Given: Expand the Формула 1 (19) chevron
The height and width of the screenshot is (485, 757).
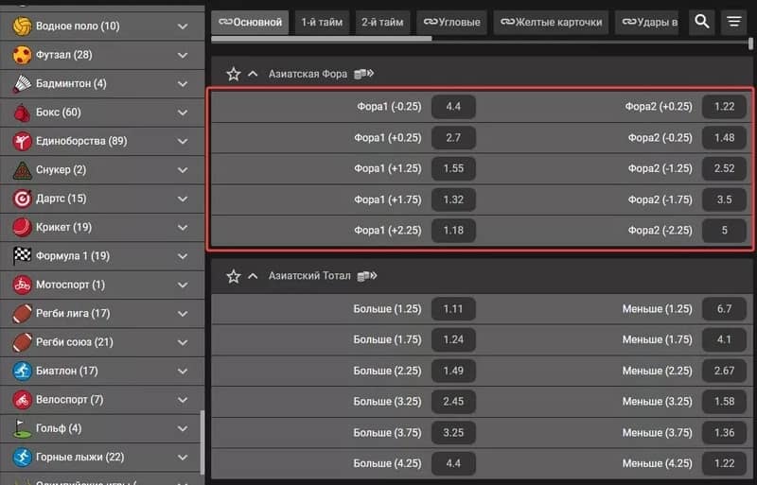Looking at the screenshot, I should click(x=183, y=256).
